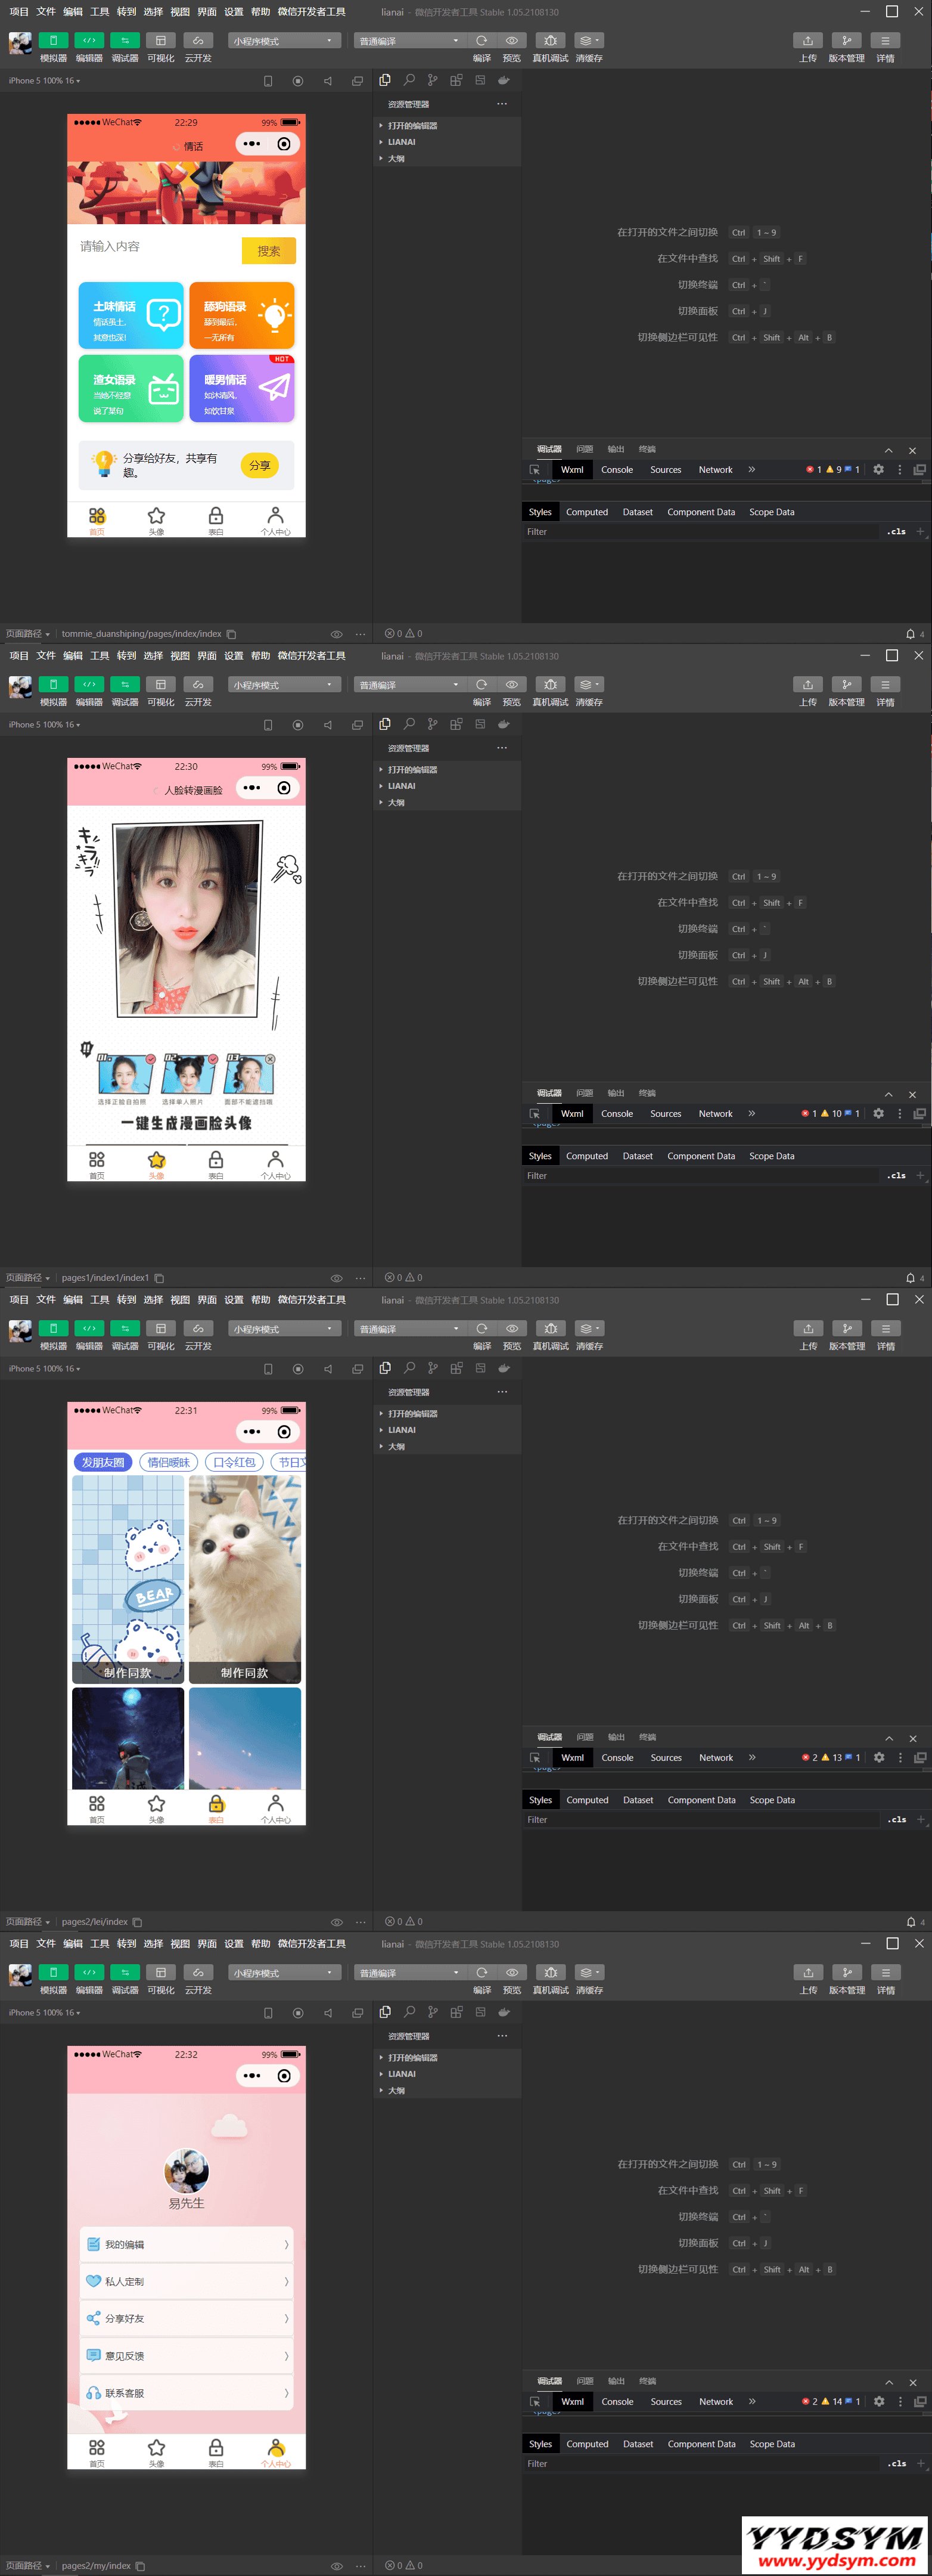Viewport: 932px width, 2576px height.
Task: Click the white cat 制作同款 thumbnail
Action: pos(245,1580)
